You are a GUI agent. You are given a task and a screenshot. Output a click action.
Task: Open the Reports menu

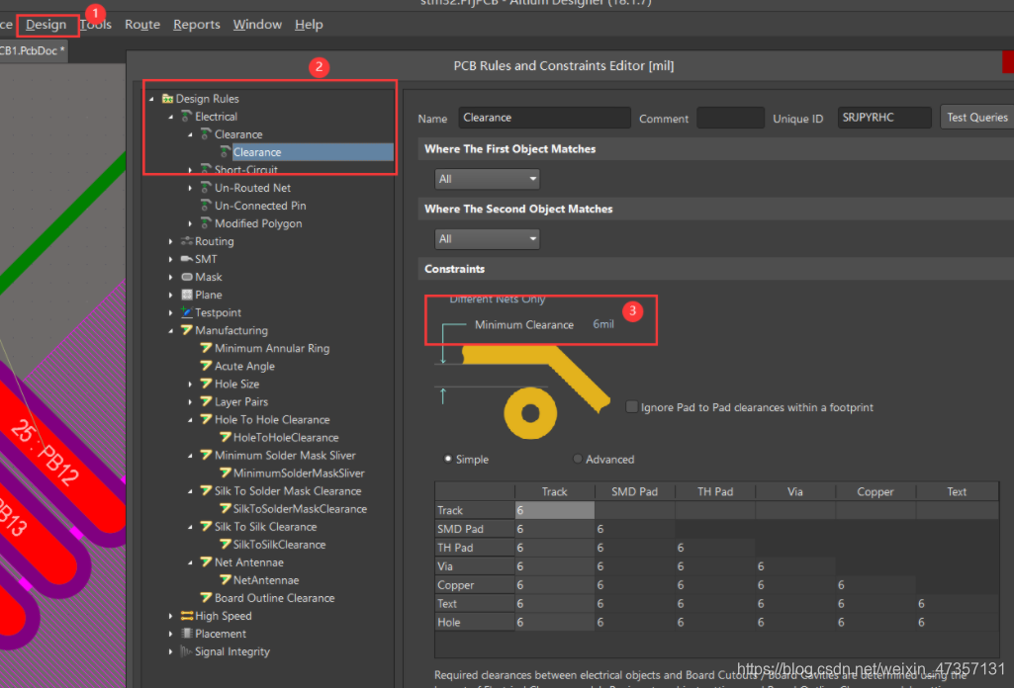[197, 25]
